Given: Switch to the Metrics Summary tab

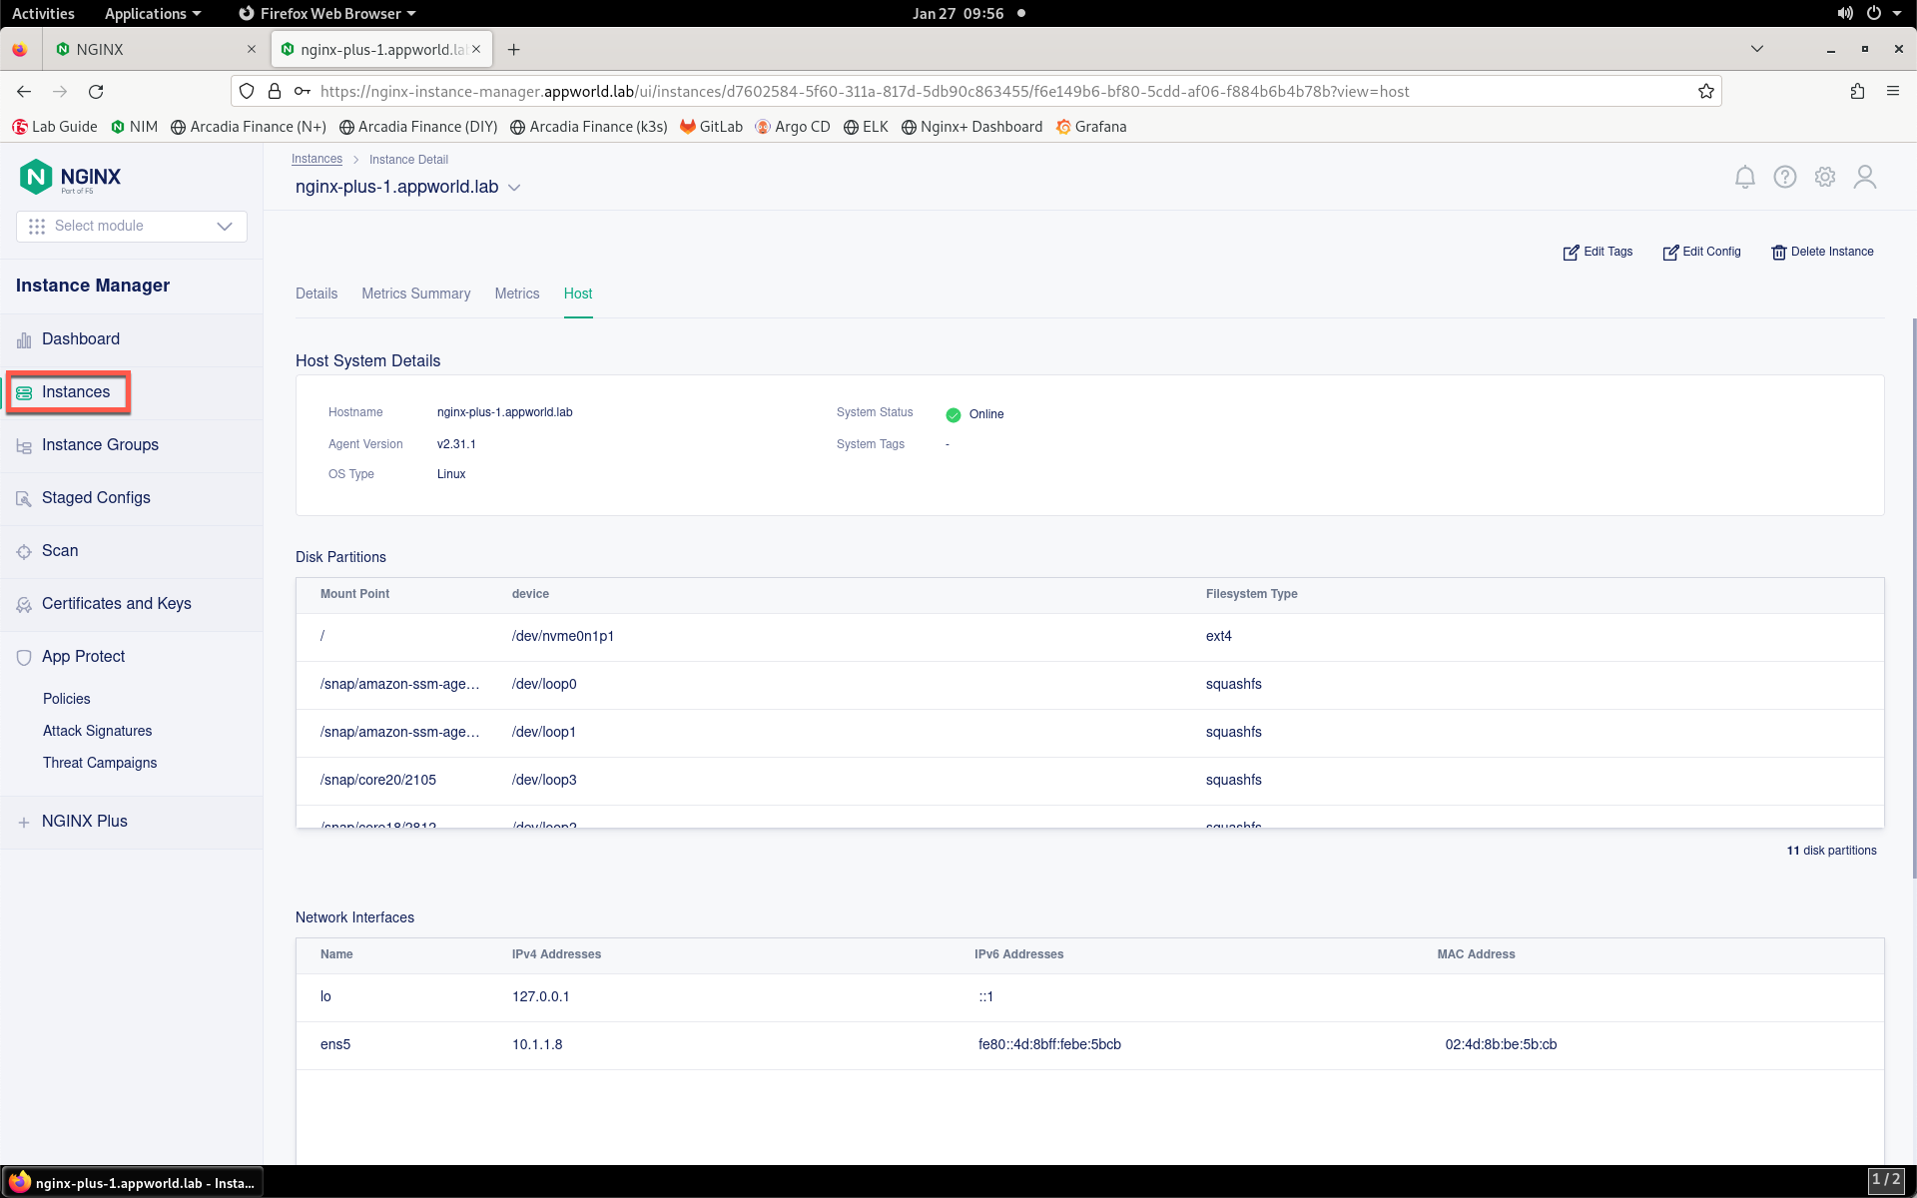Looking at the screenshot, I should (x=415, y=294).
